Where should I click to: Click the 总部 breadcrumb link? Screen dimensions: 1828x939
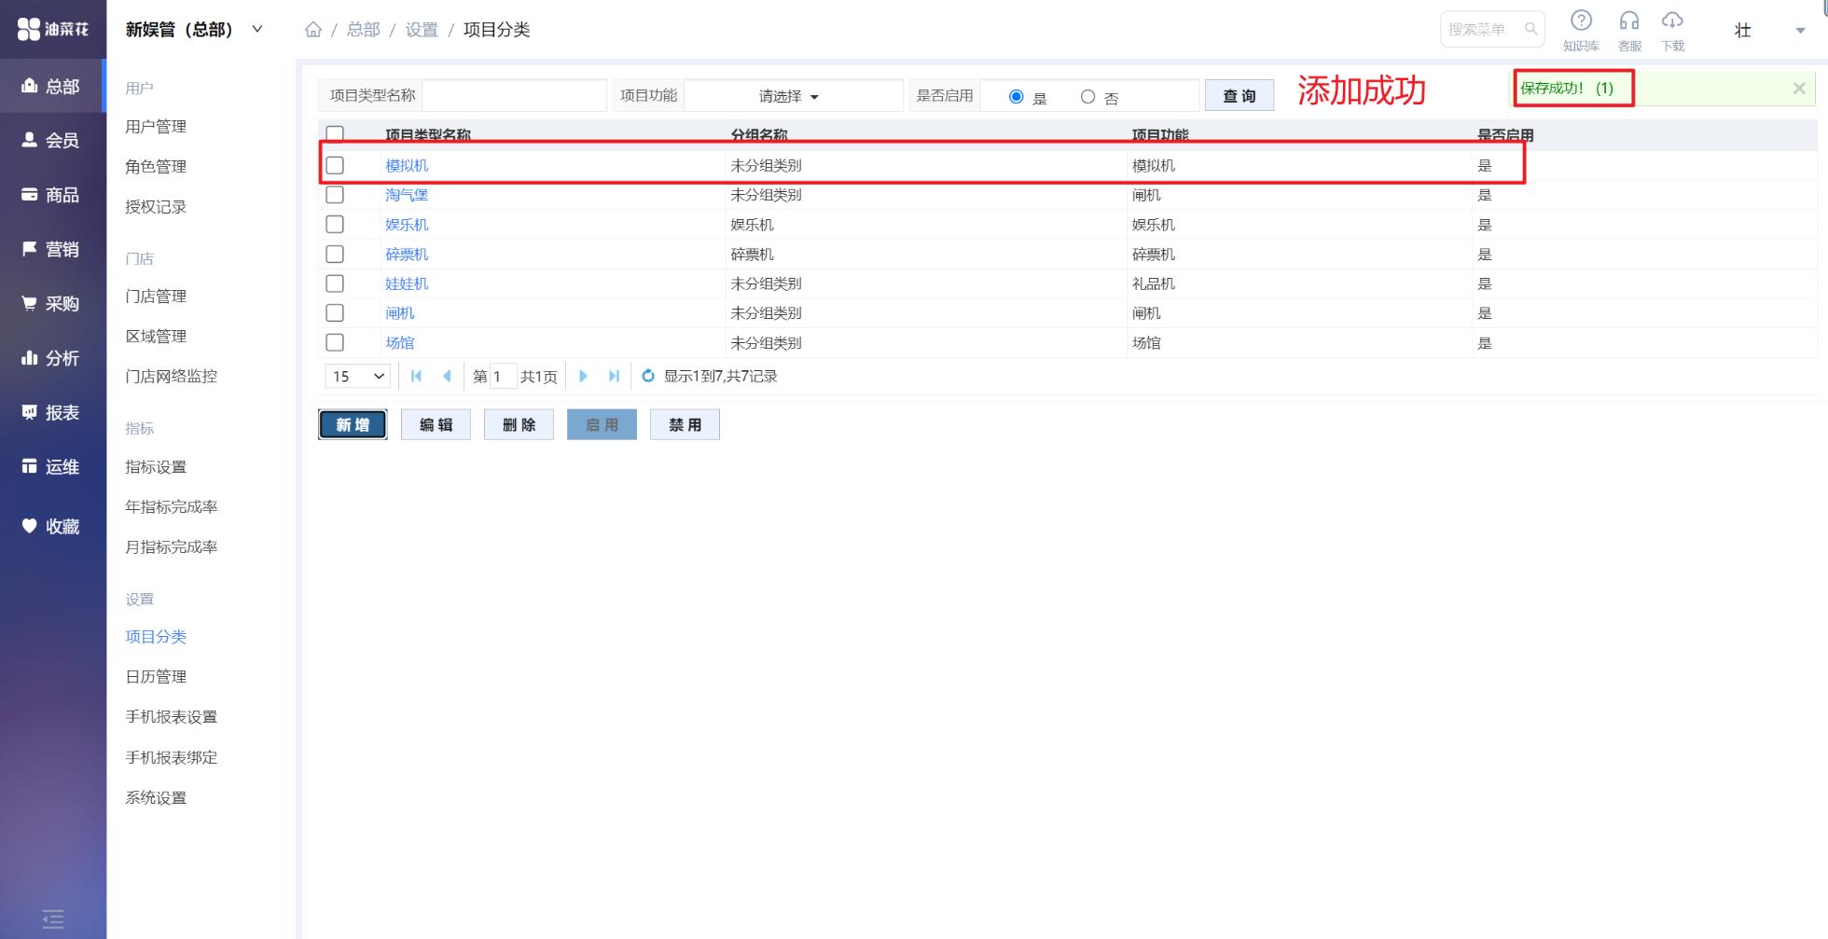point(364,30)
